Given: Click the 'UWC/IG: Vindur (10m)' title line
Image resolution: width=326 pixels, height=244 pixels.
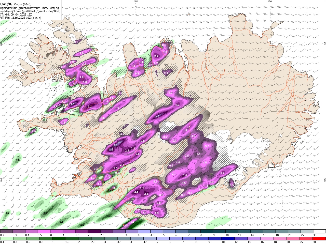Looking at the screenshot, I should (x=16, y=4).
